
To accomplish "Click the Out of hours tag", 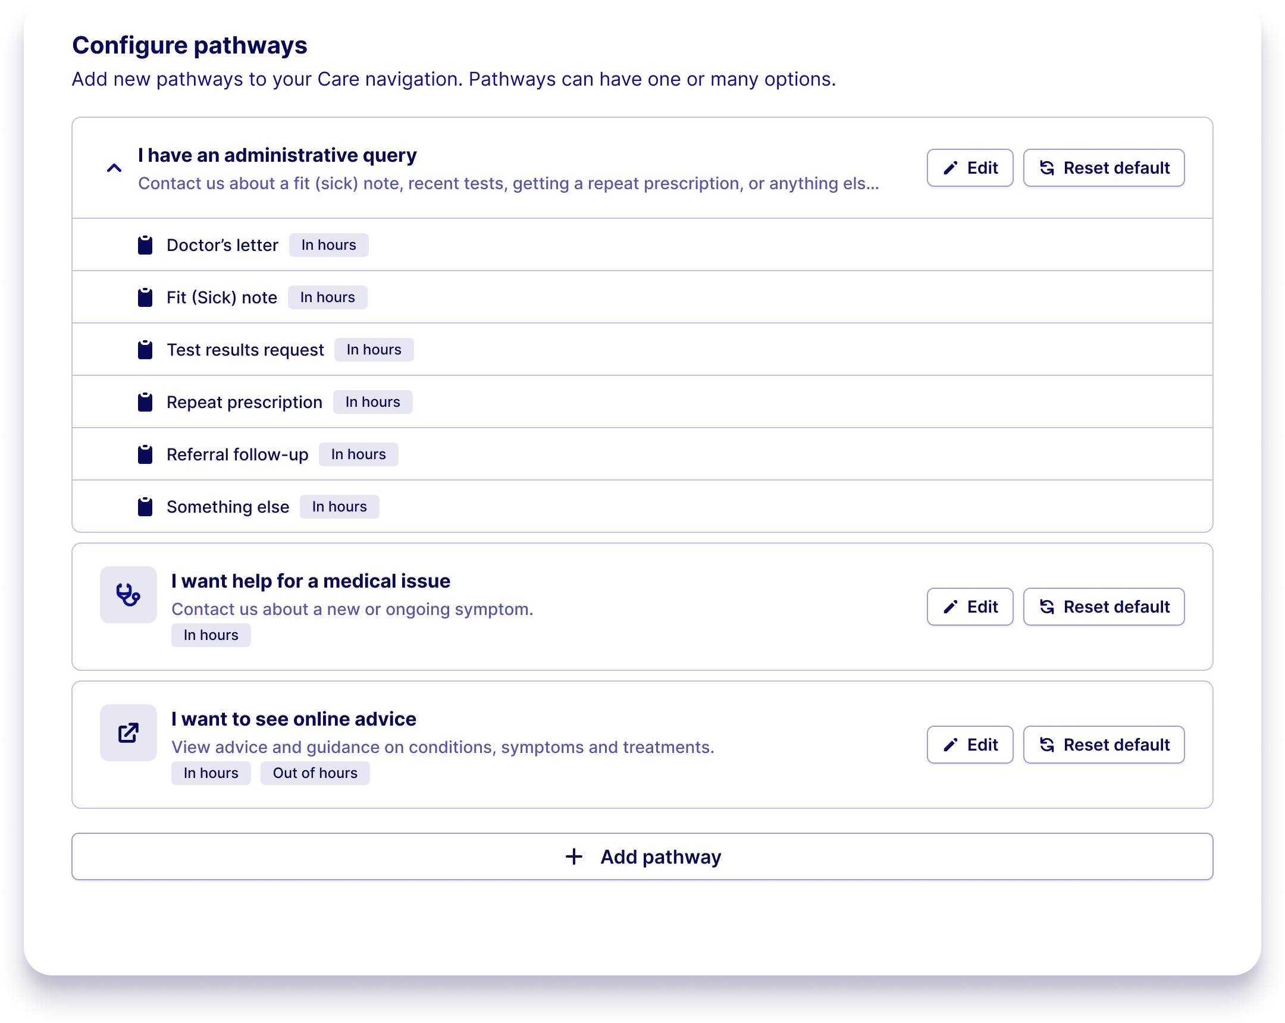I will (315, 773).
